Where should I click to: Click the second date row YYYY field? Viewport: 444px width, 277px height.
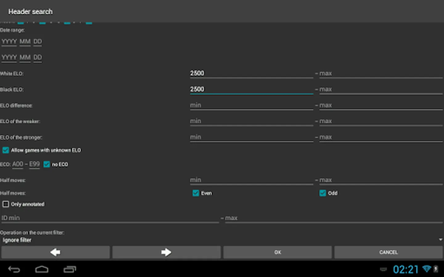click(x=9, y=58)
